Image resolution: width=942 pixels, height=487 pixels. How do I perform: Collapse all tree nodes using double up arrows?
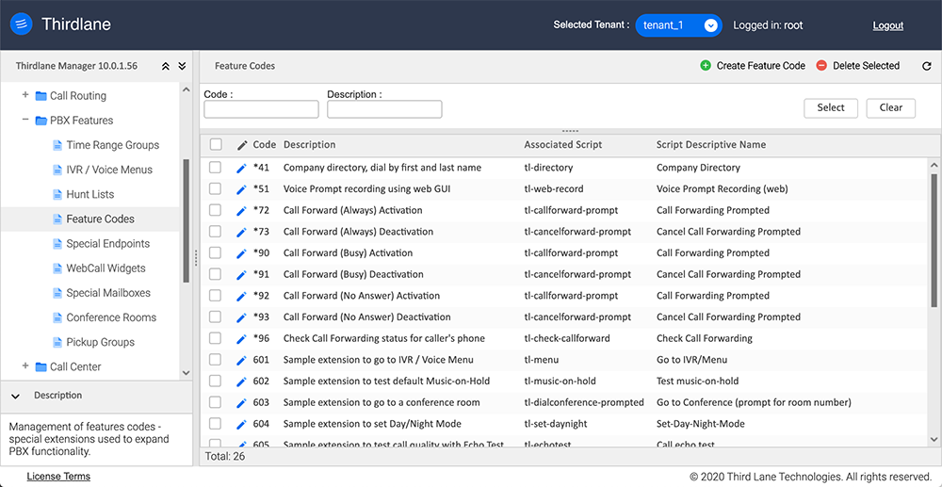(x=166, y=66)
